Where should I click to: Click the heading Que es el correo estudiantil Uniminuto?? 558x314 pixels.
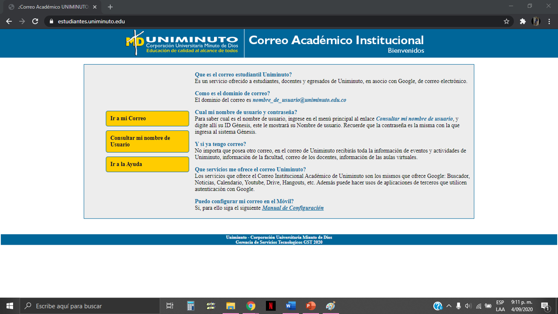pos(243,75)
